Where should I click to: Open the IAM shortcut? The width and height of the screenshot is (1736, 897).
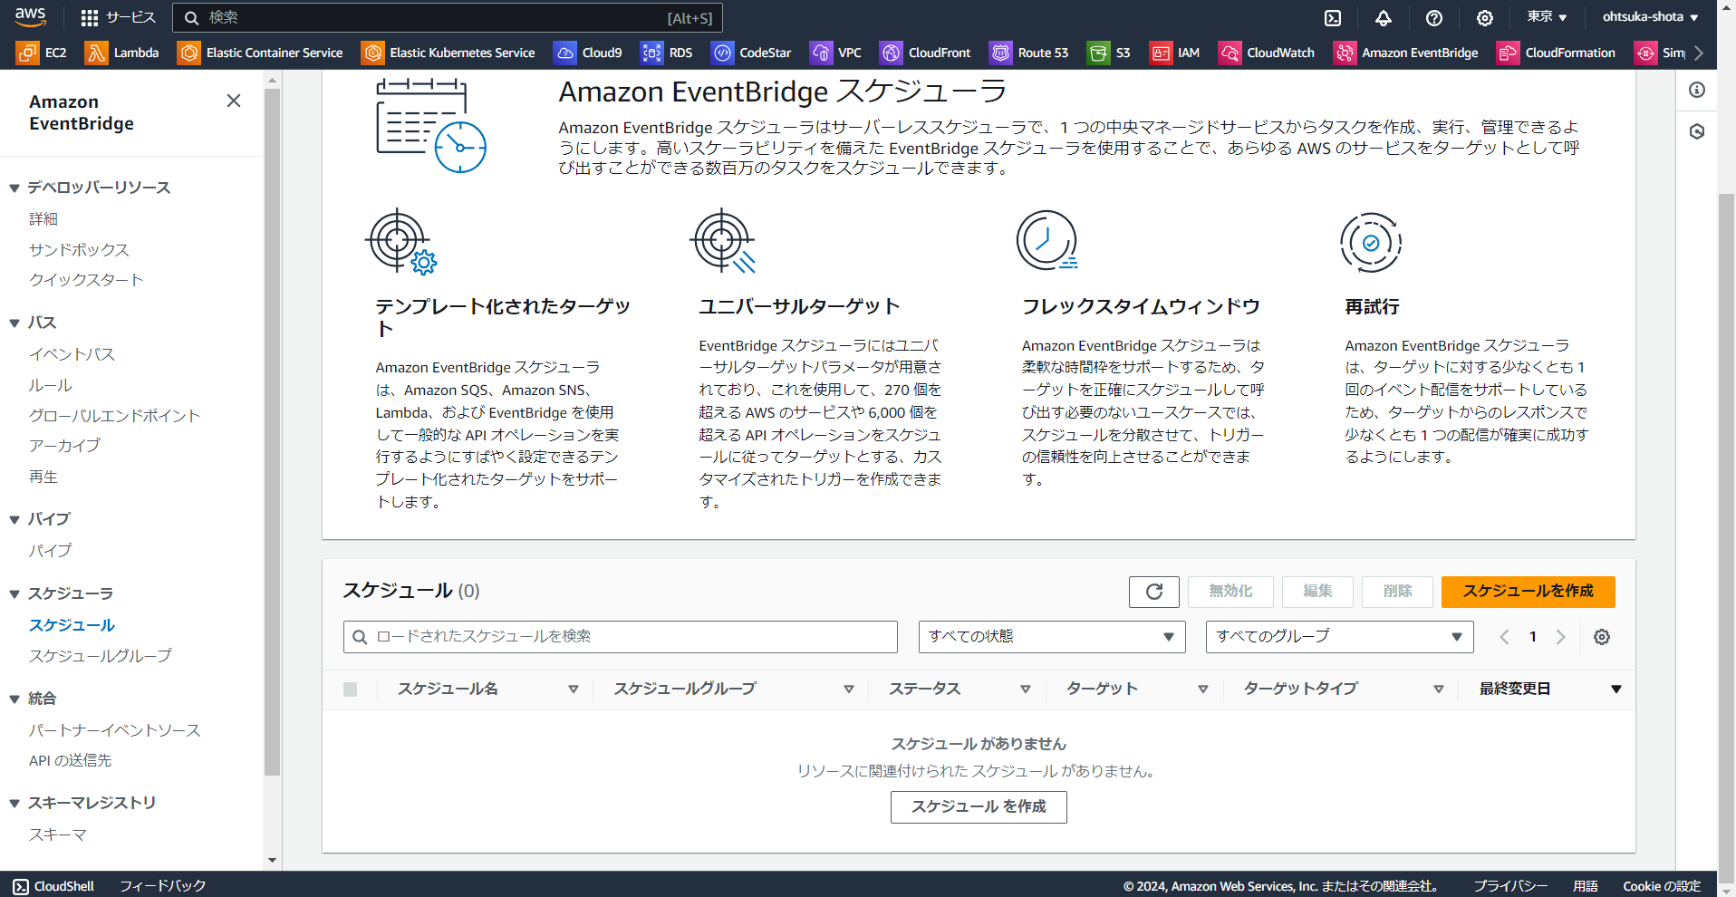point(1175,53)
